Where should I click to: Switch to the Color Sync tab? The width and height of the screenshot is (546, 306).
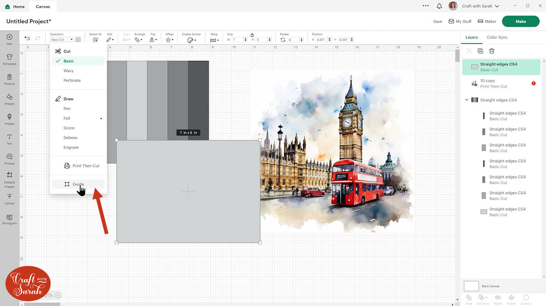497,37
